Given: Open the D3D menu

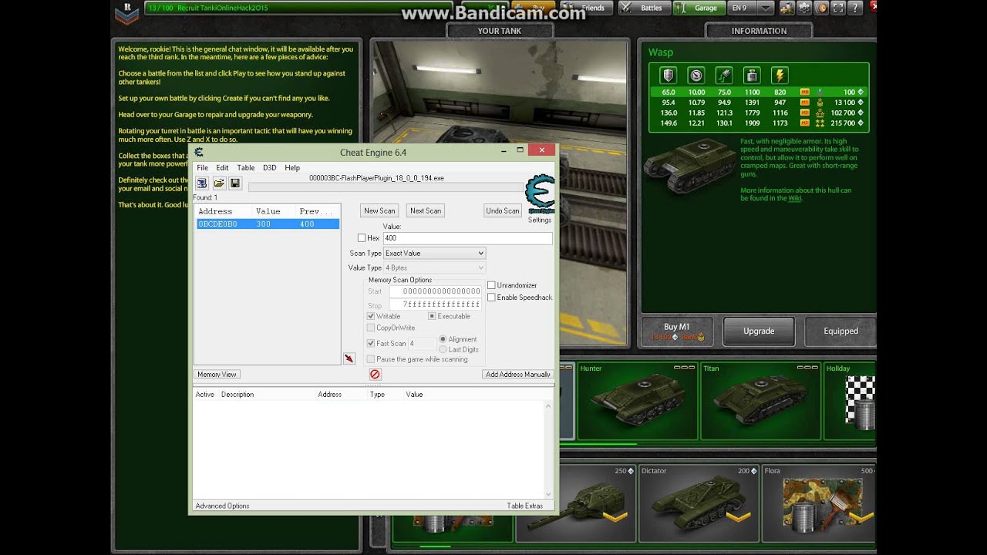Looking at the screenshot, I should 269,167.
